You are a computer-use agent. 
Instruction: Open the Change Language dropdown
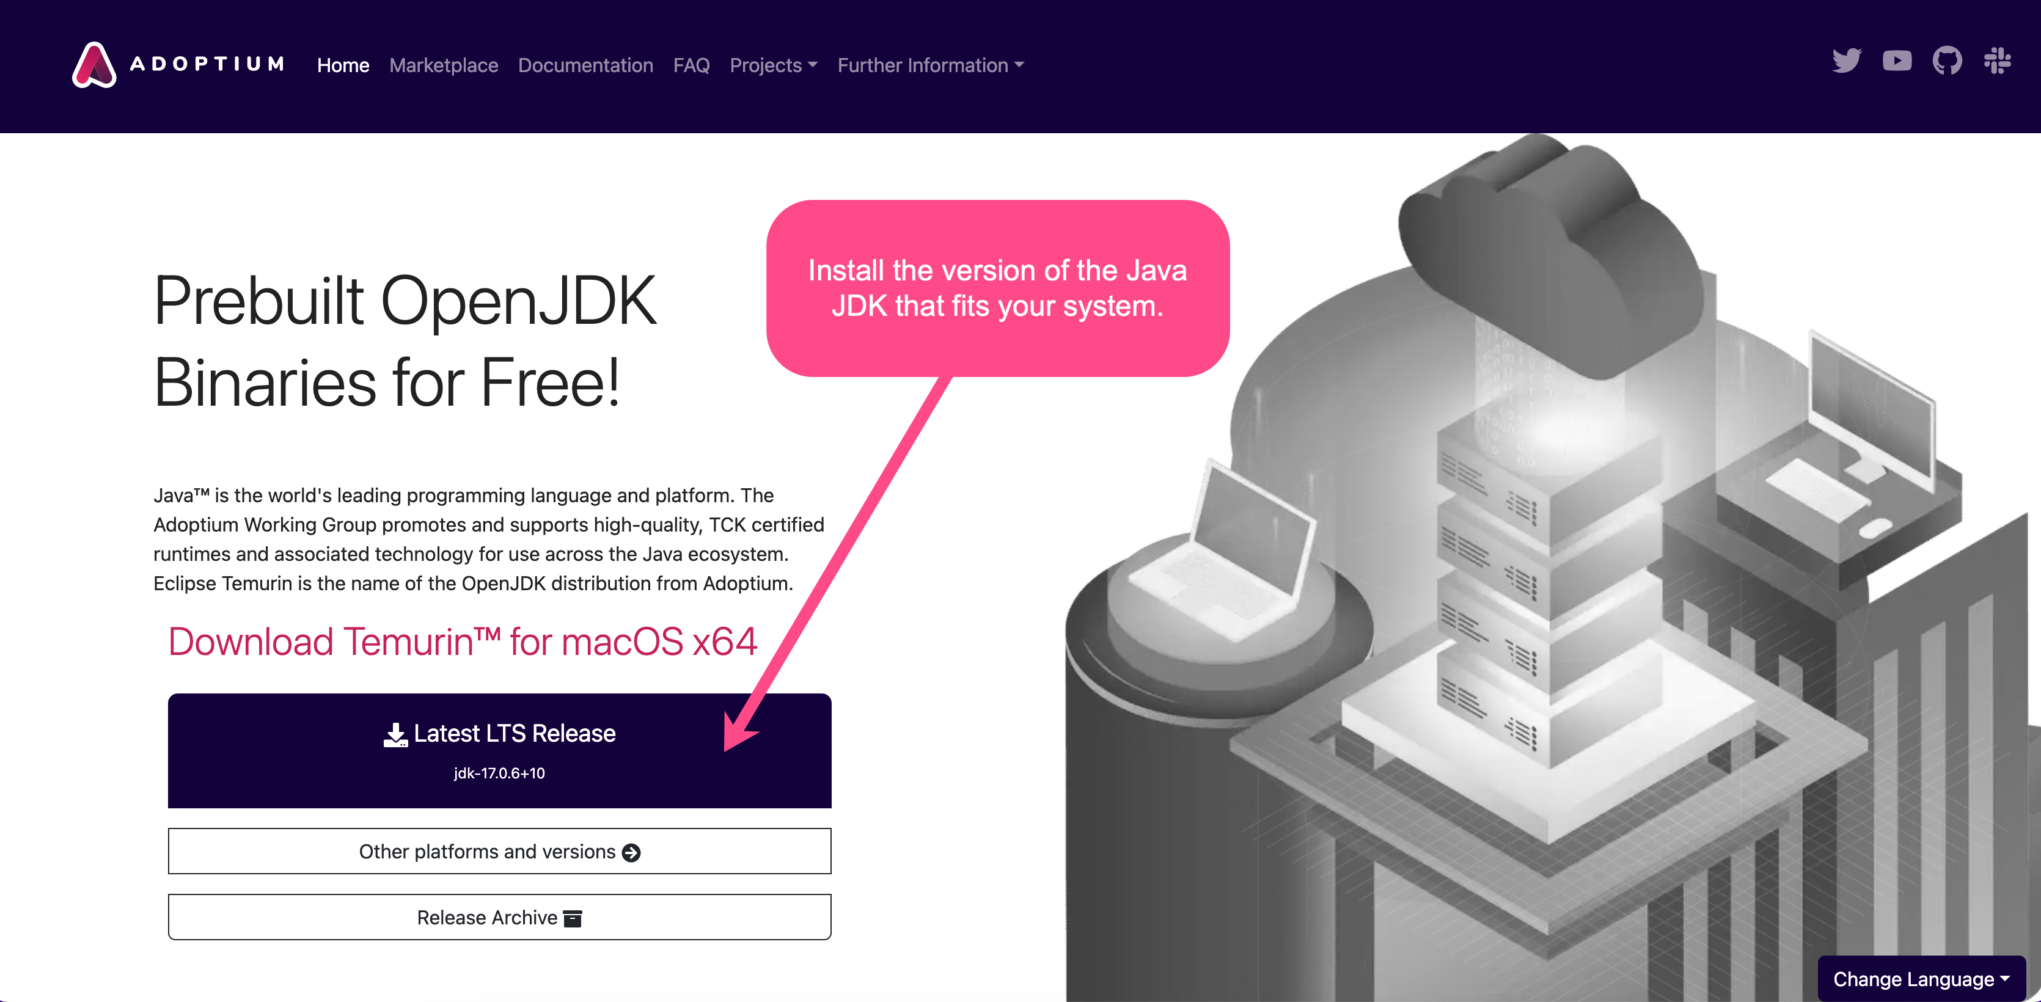pyautogui.click(x=1921, y=979)
